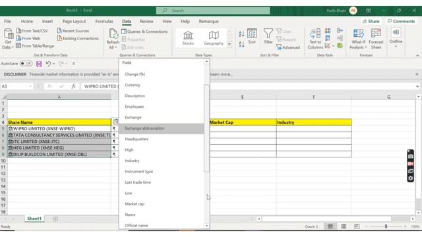Add a new sheet
The image size is (422, 237).
[55, 219]
